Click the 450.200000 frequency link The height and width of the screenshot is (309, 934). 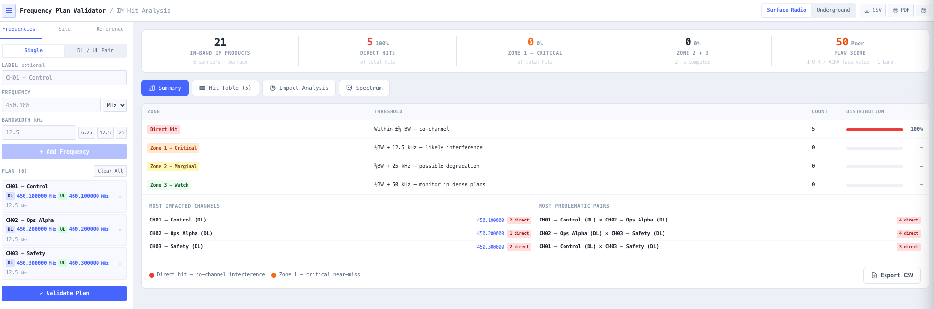coord(490,234)
